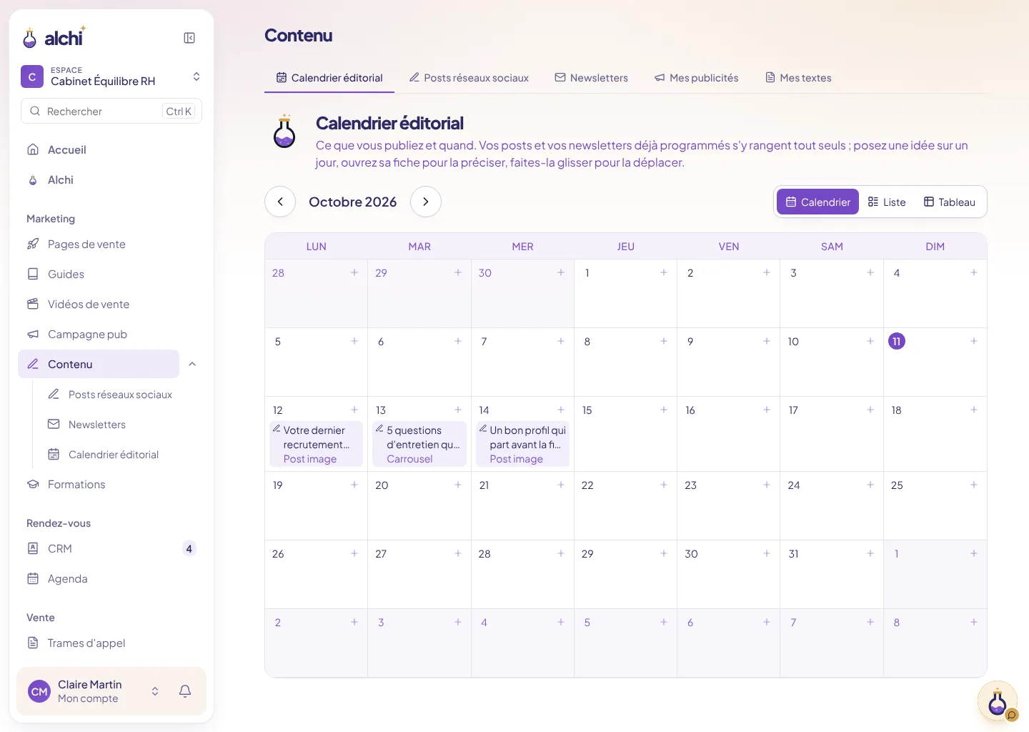Open the Newsletters tab
Image resolution: width=1029 pixels, height=732 pixels.
pos(592,78)
